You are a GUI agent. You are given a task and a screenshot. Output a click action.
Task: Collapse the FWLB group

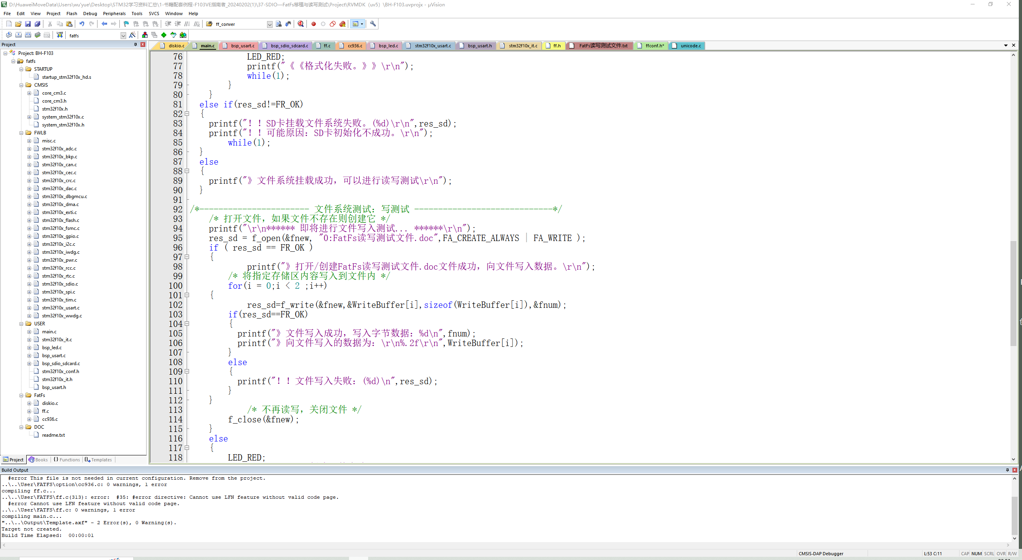[x=21, y=133]
